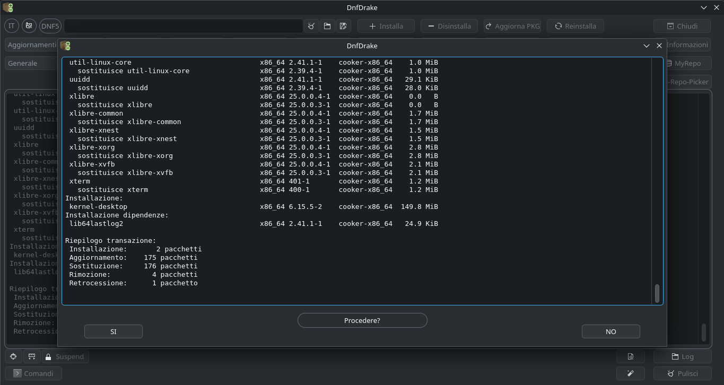The width and height of the screenshot is (724, 385).
Task: Click the camera icon next to IT
Action: click(29, 26)
